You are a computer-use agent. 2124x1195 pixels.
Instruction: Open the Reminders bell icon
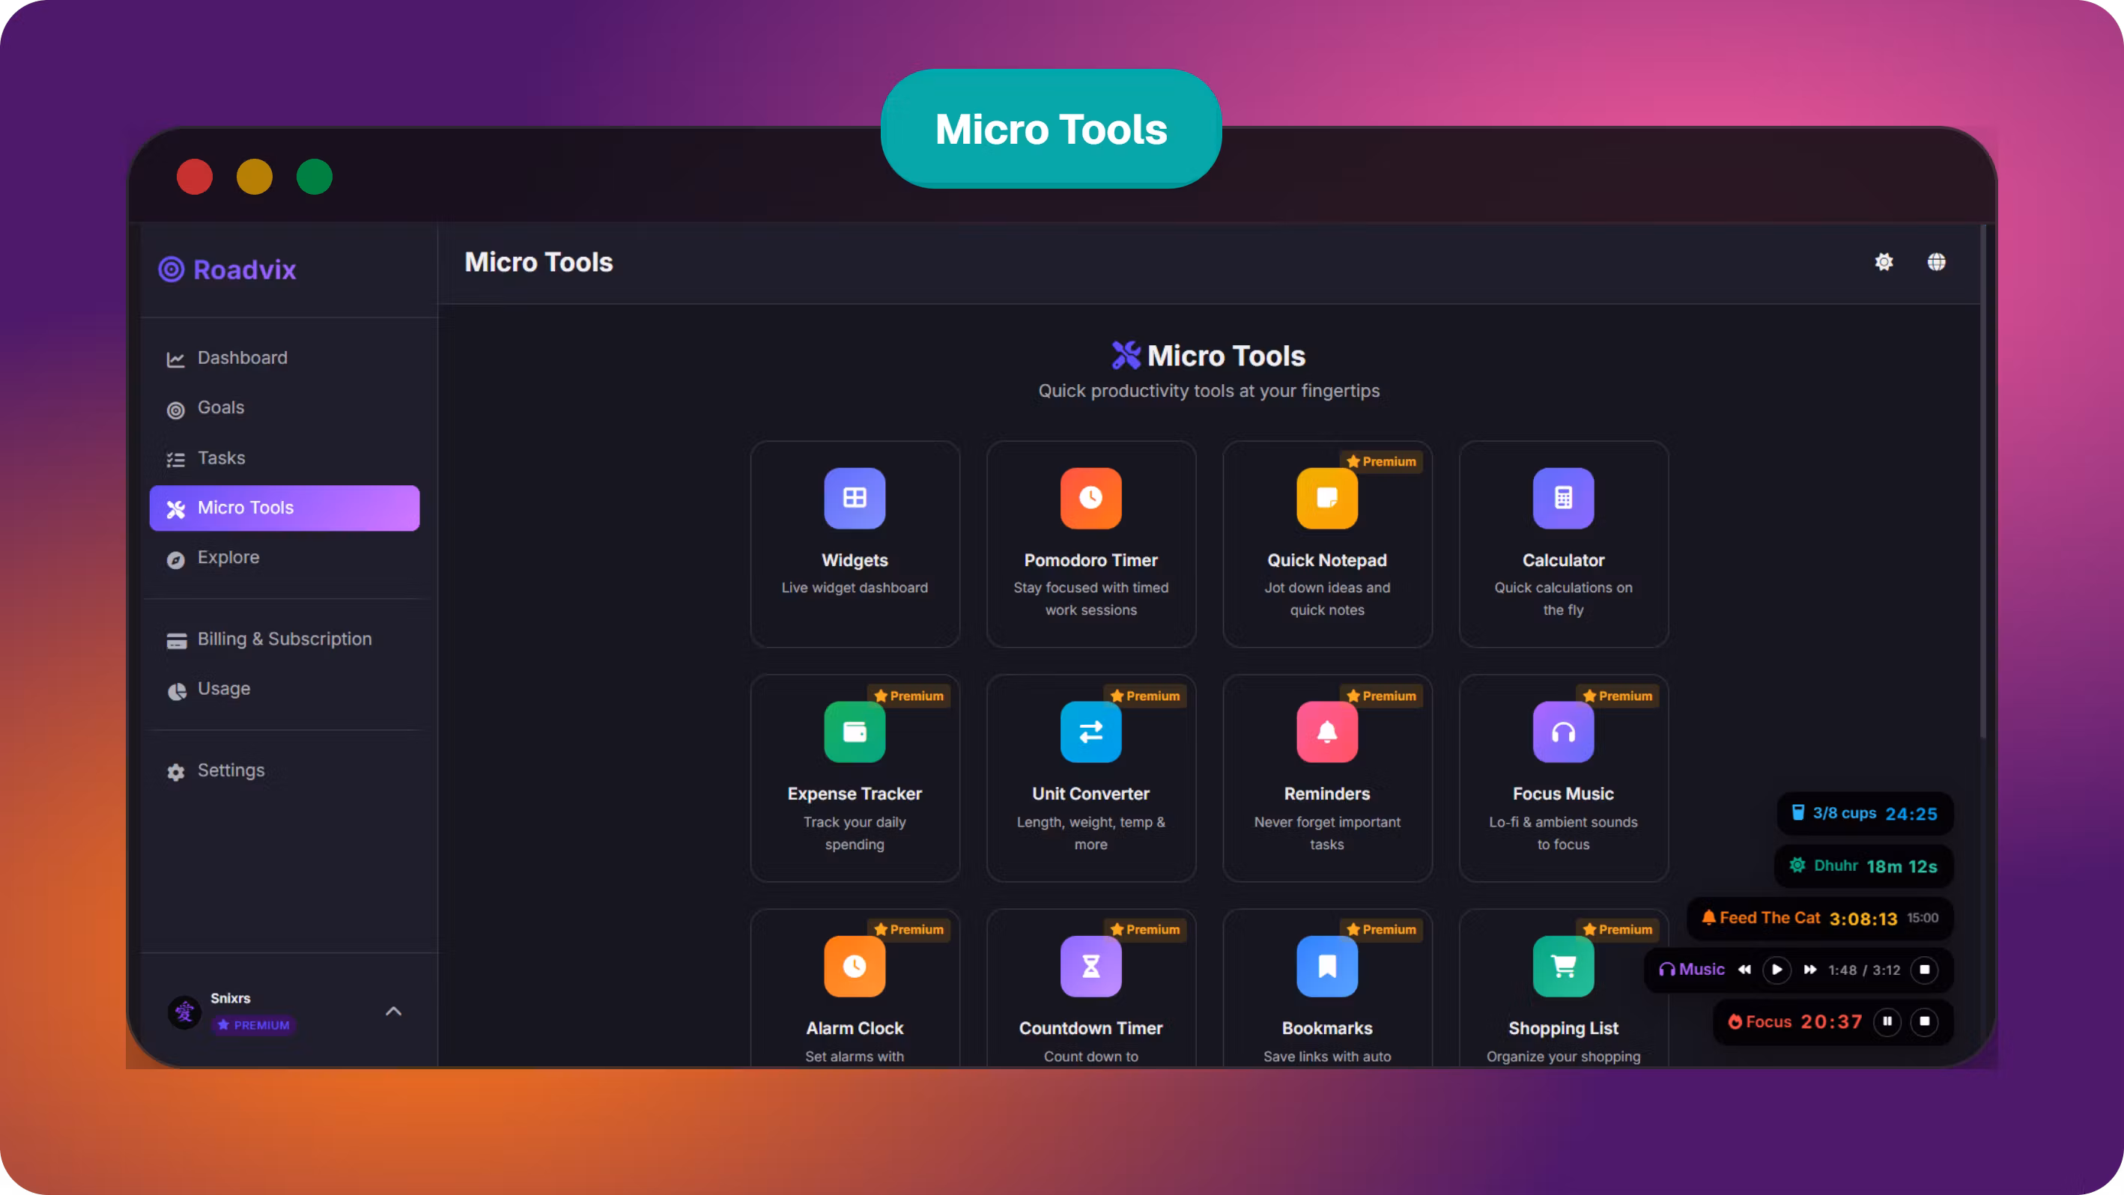[1326, 732]
